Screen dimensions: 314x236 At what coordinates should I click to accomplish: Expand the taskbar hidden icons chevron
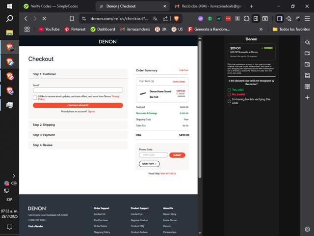14,176
